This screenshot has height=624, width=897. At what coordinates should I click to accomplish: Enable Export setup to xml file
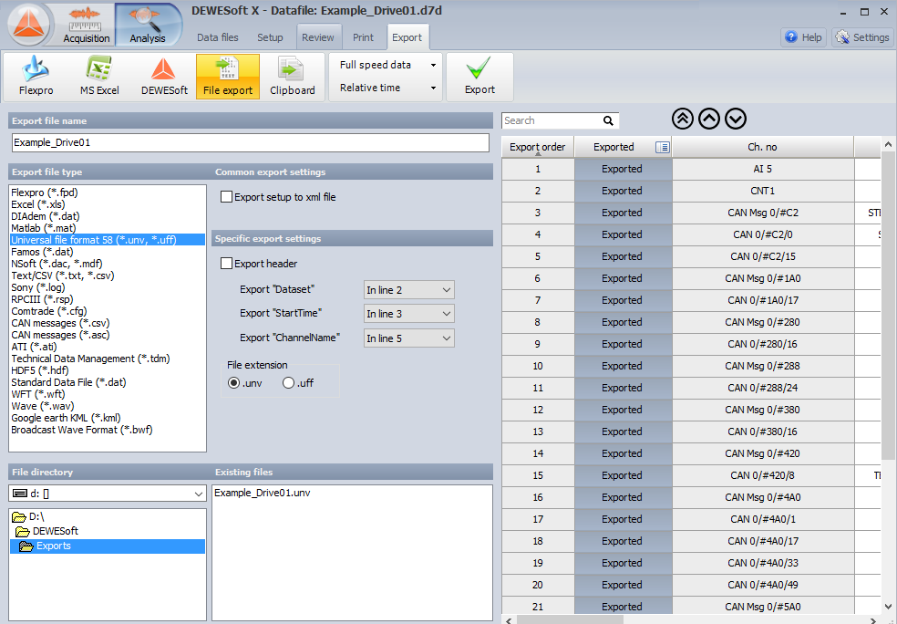tap(227, 197)
